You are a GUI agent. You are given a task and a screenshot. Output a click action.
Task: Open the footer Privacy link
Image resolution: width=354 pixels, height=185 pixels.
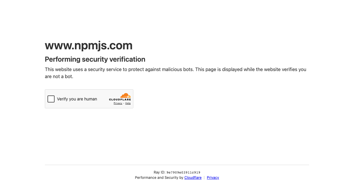pos(213,177)
